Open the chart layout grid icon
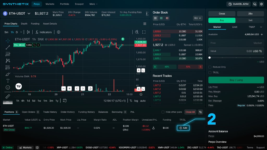The width and height of the screenshot is (267, 150). [x=145, y=24]
